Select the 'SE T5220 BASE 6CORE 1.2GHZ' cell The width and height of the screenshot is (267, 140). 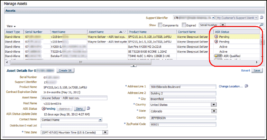coord(152,52)
